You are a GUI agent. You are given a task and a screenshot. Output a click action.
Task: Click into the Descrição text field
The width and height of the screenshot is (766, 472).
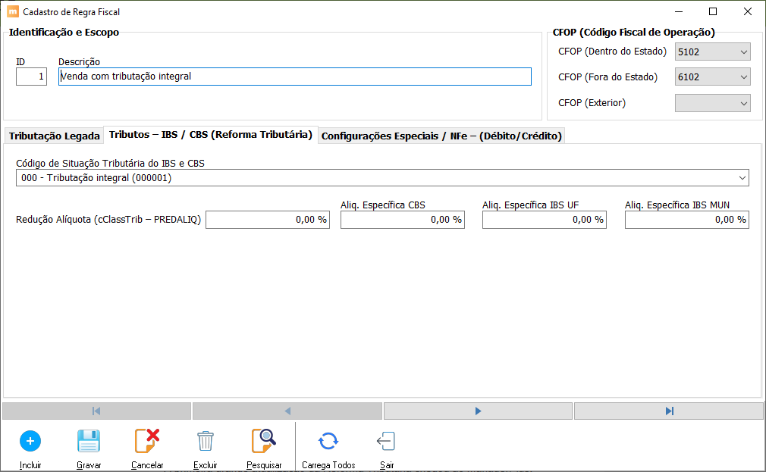point(294,77)
